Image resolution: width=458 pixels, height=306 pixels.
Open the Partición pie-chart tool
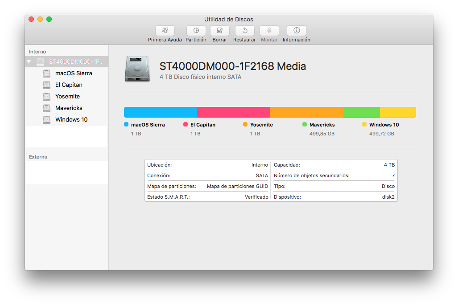click(x=196, y=30)
